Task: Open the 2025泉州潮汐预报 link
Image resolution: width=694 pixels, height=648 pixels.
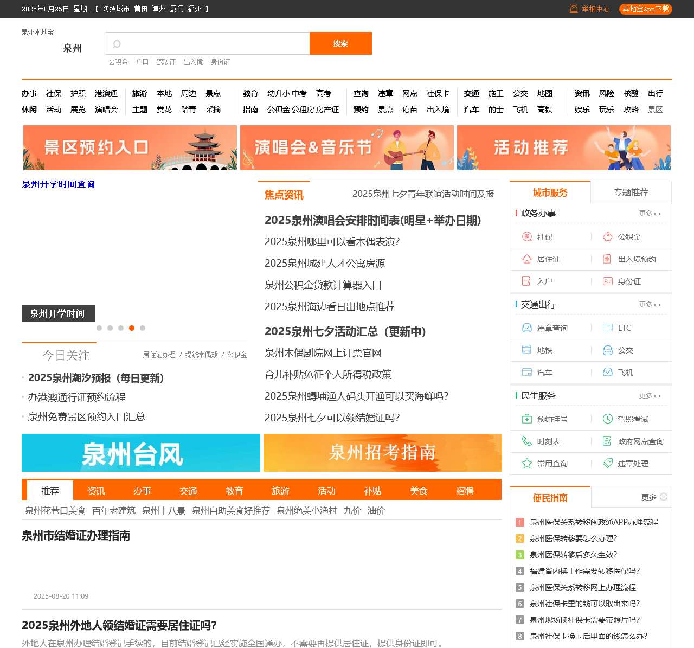Action: (96, 378)
